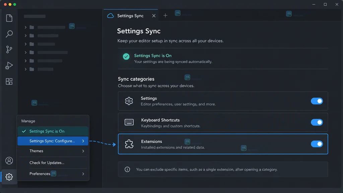Click the puzzle icon in Extensions row
Screen dimensions: 343x193
[129, 144]
